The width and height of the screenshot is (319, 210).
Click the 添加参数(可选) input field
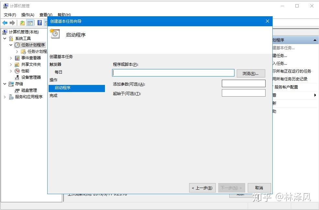point(244,83)
